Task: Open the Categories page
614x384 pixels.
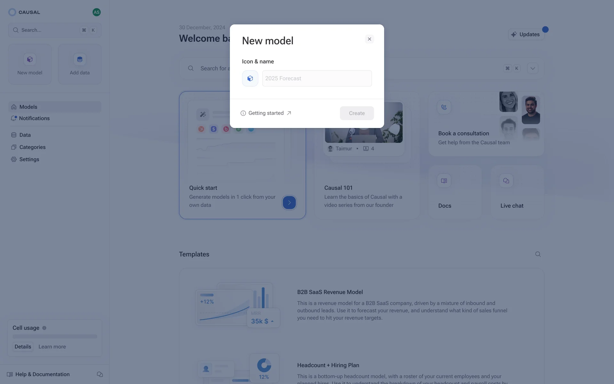Action: pyautogui.click(x=32, y=147)
